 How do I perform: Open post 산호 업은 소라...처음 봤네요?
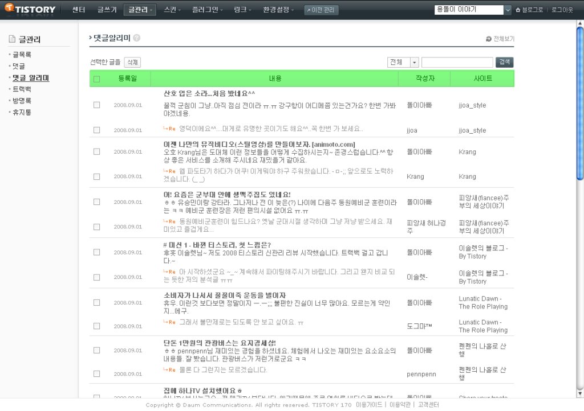pyautogui.click(x=209, y=93)
